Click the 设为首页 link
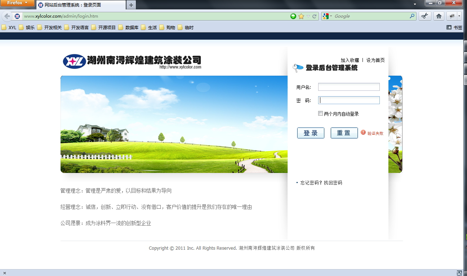The width and height of the screenshot is (467, 276). point(375,60)
